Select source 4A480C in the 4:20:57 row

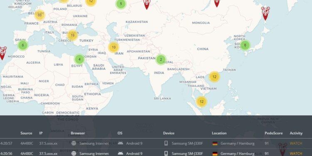coord(27,143)
